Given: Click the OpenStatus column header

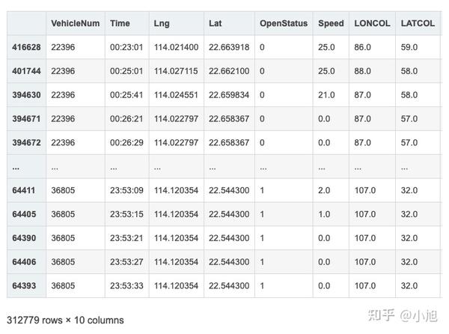Looking at the screenshot, I should pyautogui.click(x=284, y=23).
